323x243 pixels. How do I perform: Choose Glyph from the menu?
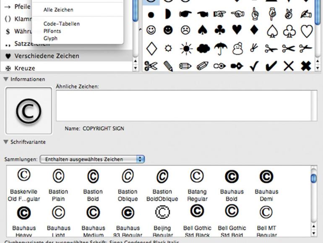[x=50, y=38]
